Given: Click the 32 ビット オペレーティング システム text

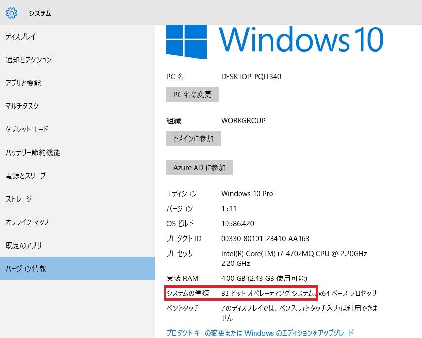Looking at the screenshot, I should coord(268,293).
